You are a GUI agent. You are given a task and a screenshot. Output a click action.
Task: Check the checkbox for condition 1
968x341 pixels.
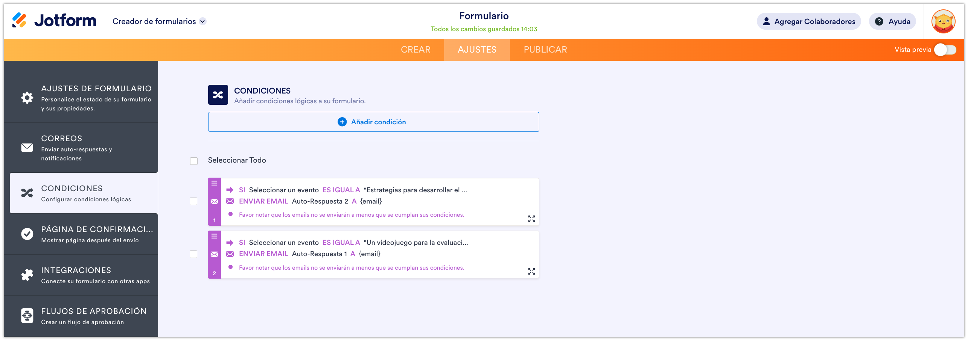click(194, 202)
